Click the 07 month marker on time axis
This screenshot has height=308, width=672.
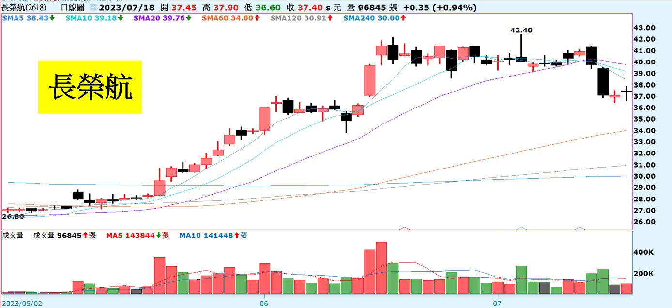point(497,304)
